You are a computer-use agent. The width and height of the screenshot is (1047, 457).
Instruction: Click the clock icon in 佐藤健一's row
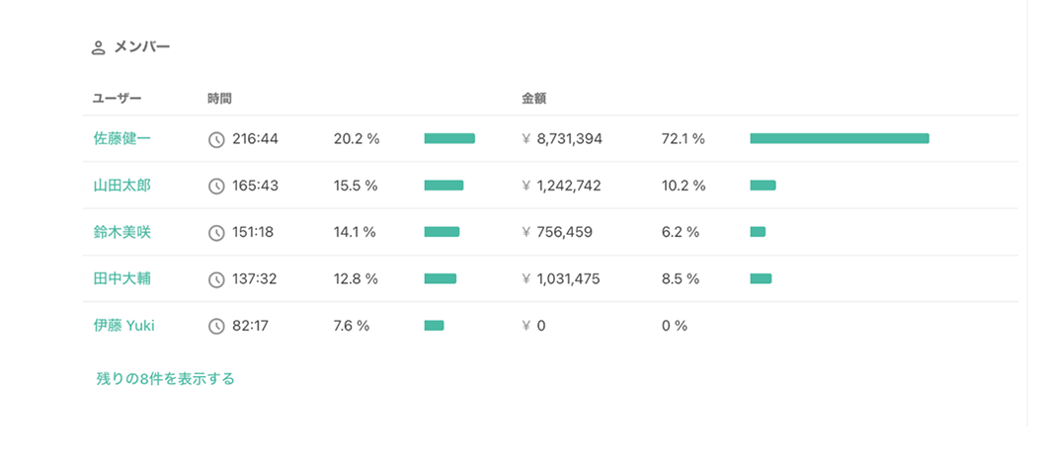(216, 139)
